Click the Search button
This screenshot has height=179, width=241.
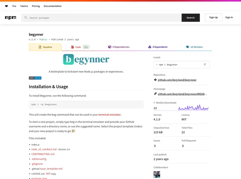pyautogui.click(x=191, y=17)
